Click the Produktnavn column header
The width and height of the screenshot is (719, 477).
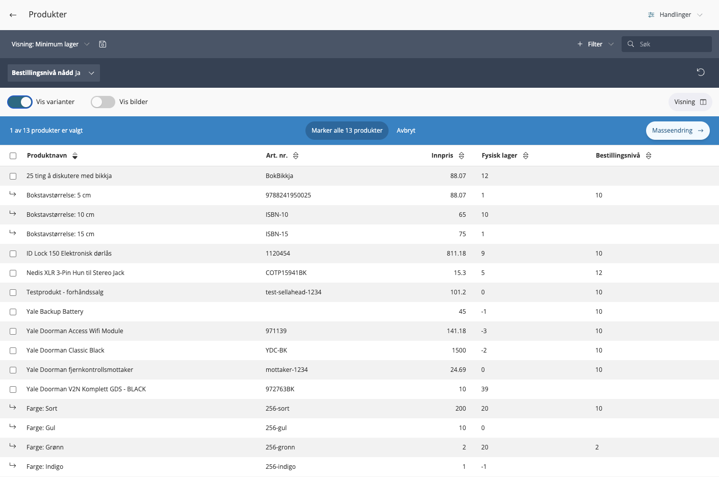[x=47, y=156]
